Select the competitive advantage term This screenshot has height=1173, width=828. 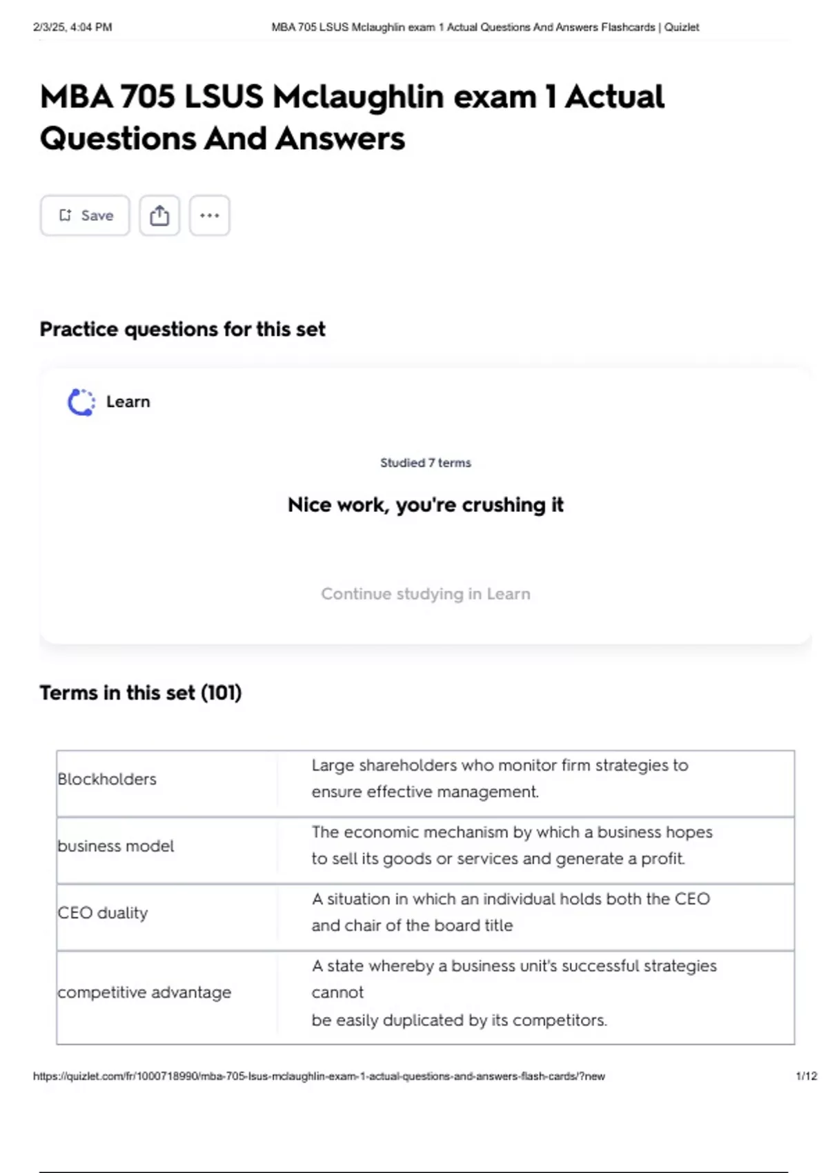[144, 992]
